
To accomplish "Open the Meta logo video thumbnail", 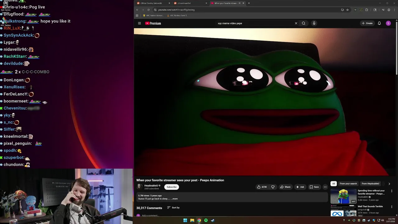I will pos(343,211).
